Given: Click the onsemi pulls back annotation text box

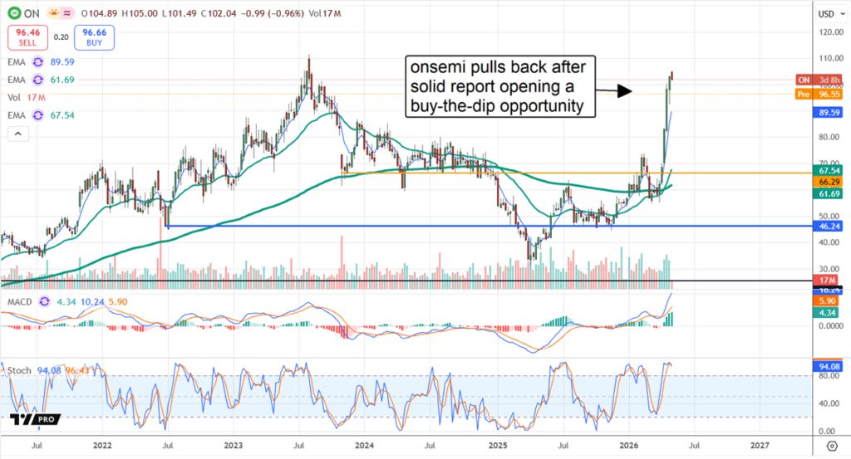Looking at the screenshot, I should coord(499,86).
